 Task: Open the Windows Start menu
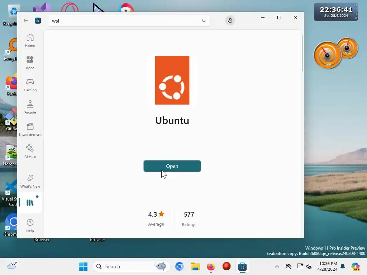coord(83,266)
